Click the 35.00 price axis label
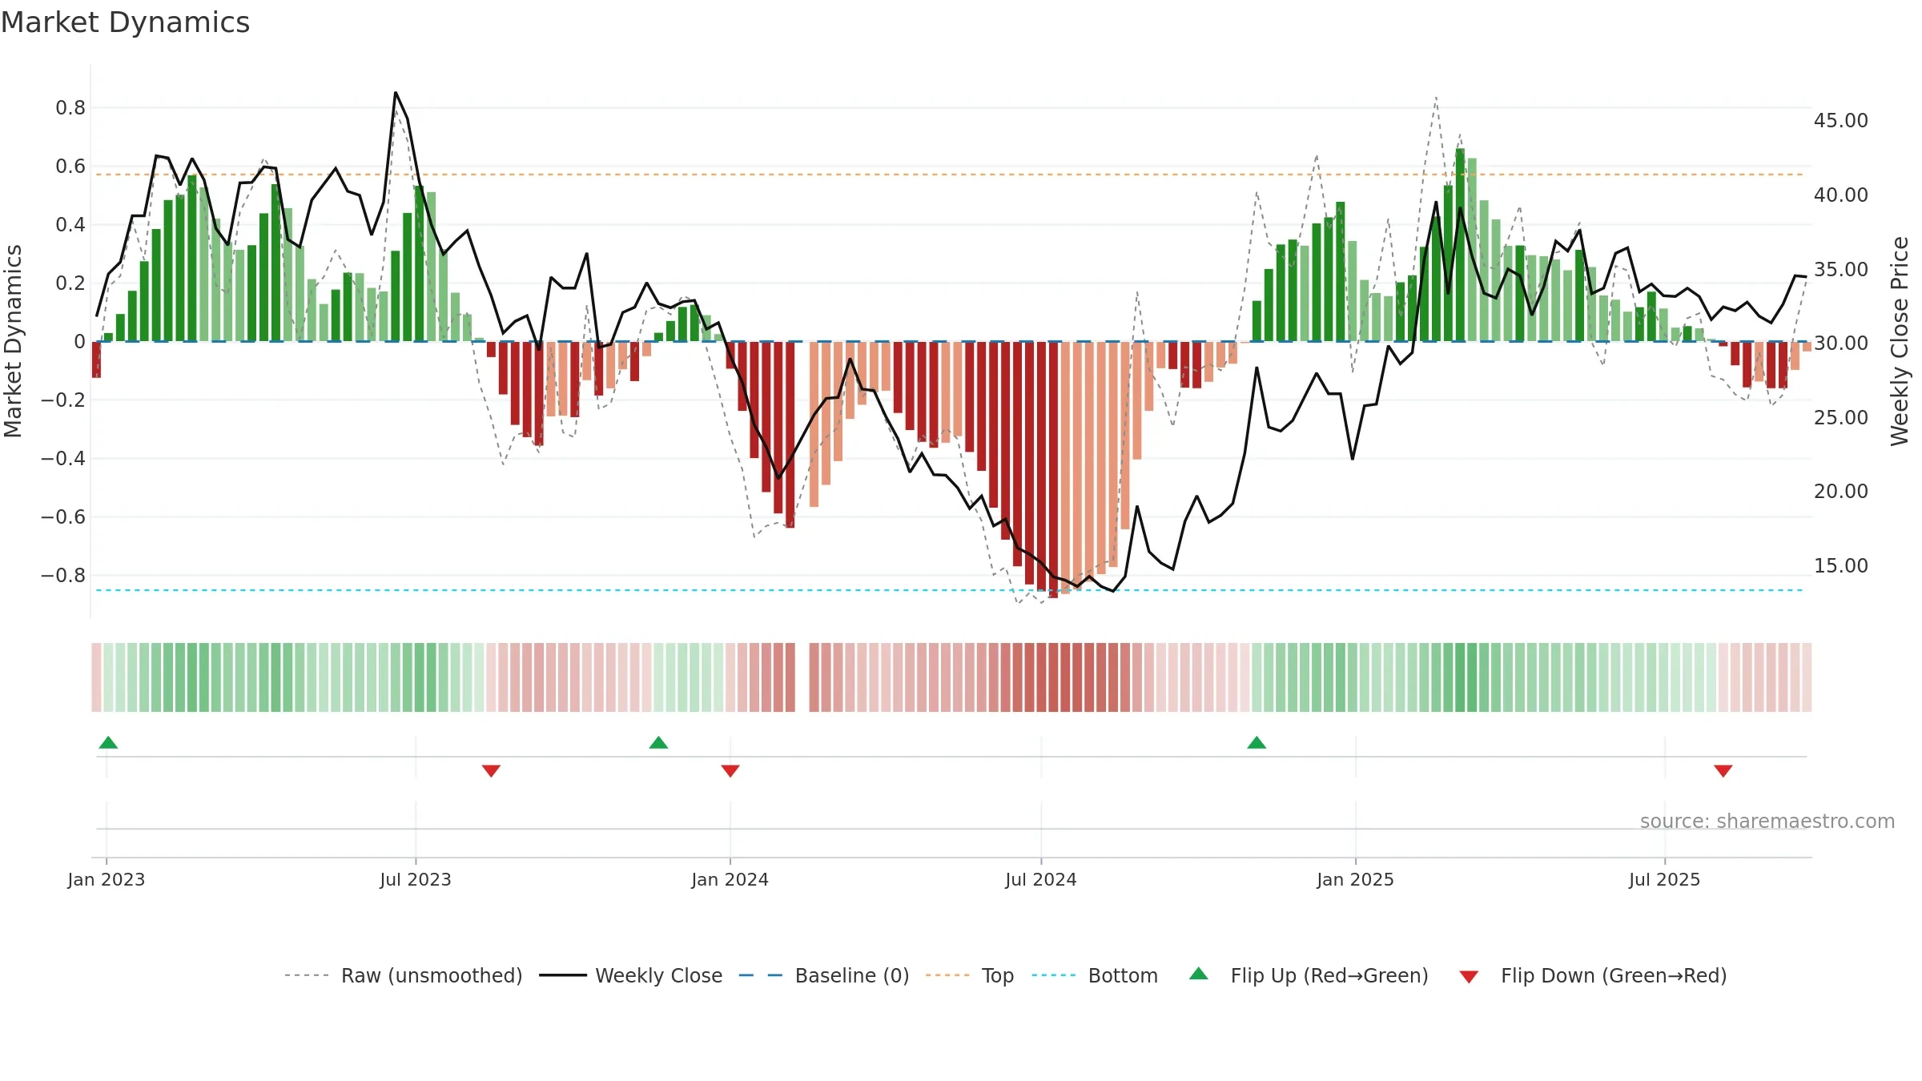Image resolution: width=1922 pixels, height=1081 pixels. pyautogui.click(x=1841, y=270)
